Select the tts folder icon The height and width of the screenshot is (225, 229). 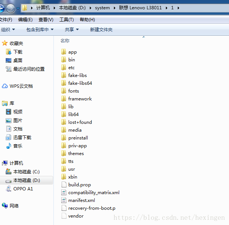[x=63, y=161]
